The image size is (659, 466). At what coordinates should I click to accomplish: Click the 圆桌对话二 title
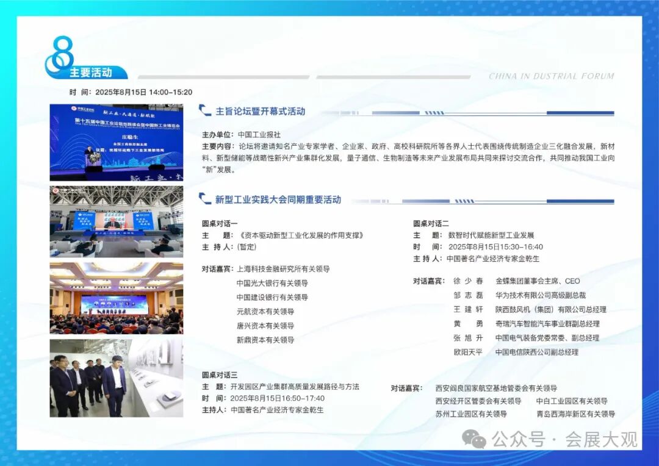[431, 223]
